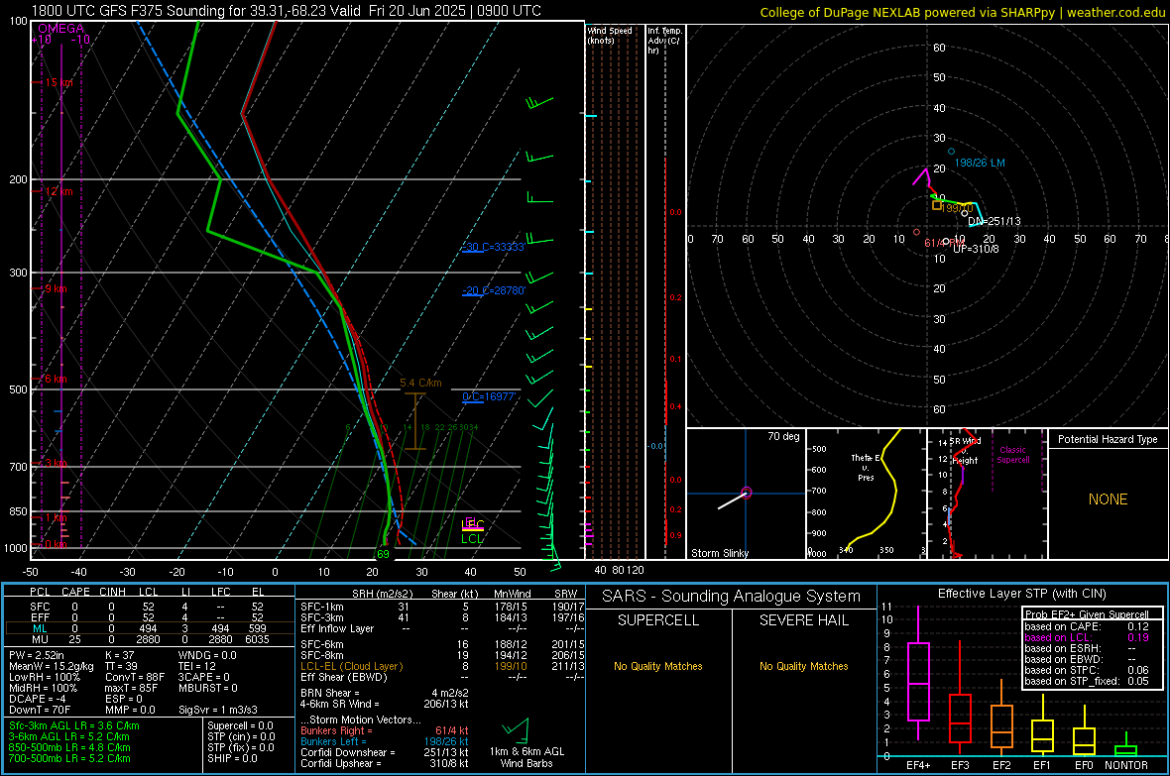Viewport: 1170px width, 776px height.
Task: Click the 850-500mb LR = 4.8 C/km line
Action: 69,747
